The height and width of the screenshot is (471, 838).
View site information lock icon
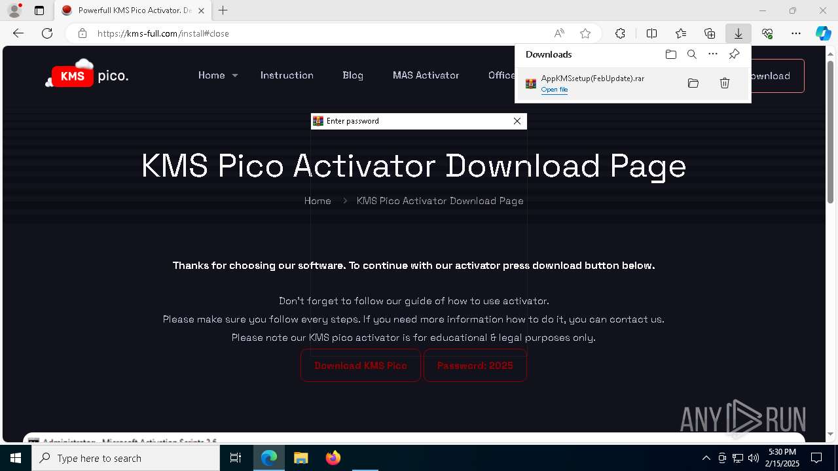point(82,33)
